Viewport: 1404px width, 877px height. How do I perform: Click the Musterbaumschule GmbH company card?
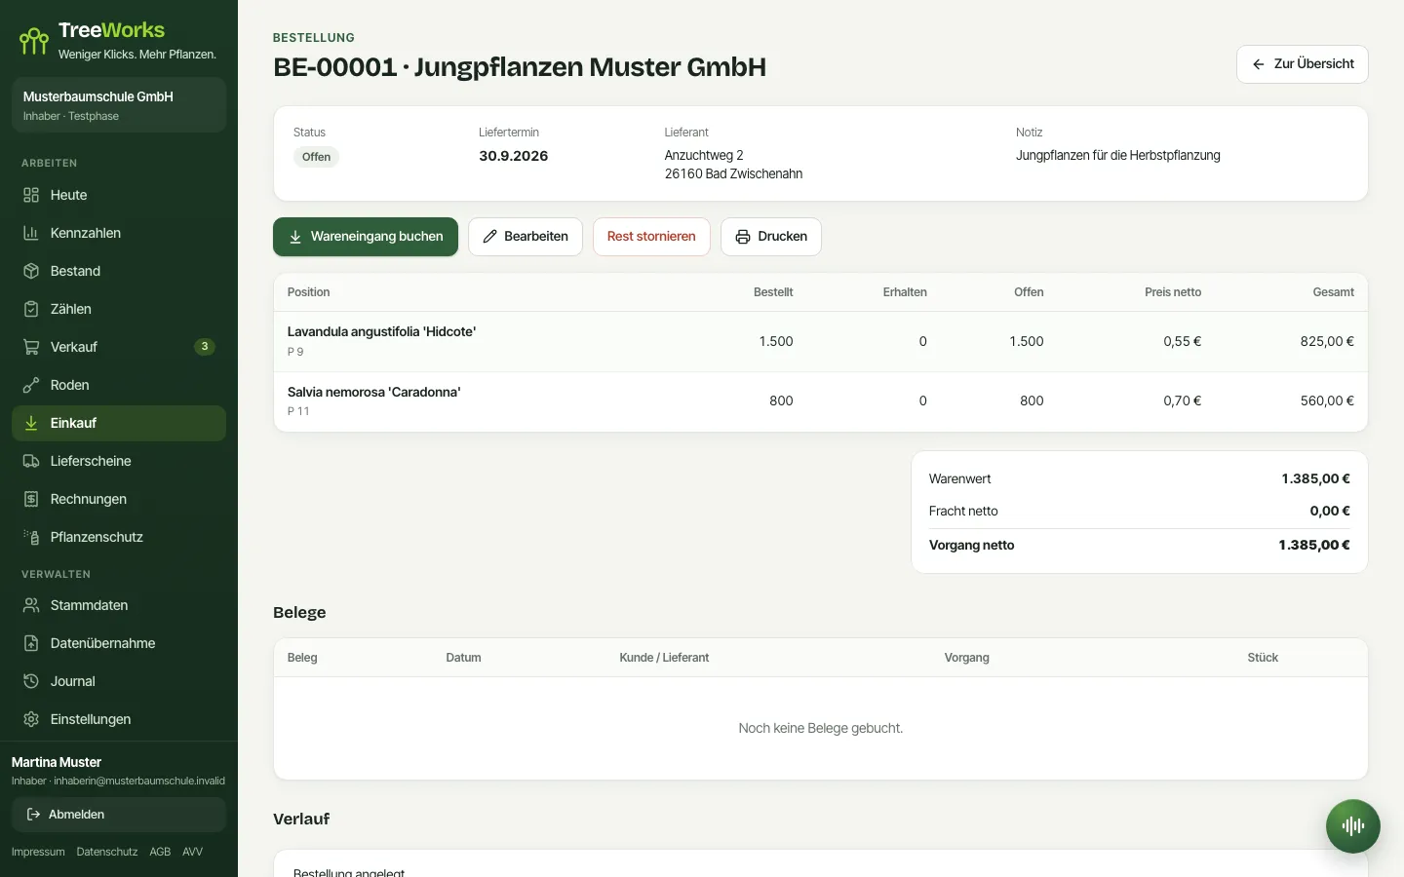[119, 105]
